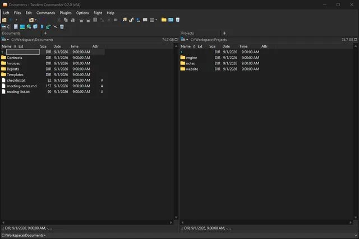The height and width of the screenshot is (239, 359).
Task: Click the dark red circle toolbar icon
Action: [x=43, y=20]
